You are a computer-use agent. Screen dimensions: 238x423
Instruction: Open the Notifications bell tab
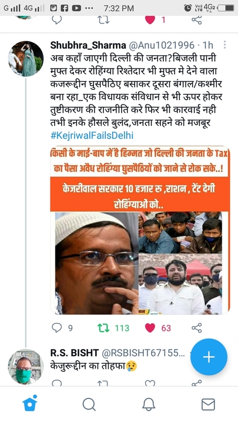(x=149, y=404)
